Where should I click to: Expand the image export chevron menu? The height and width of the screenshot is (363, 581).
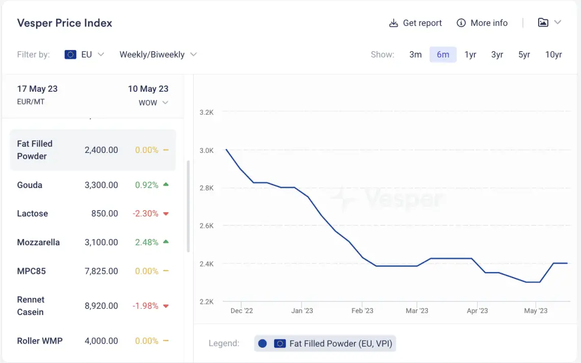coord(557,22)
